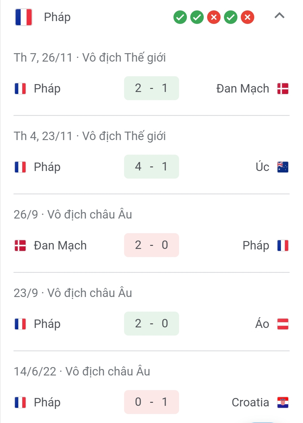
Task: Click the last red loss indicator
Action: 247,17
